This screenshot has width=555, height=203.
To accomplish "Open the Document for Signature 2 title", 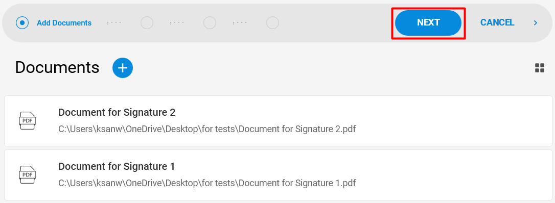I will (x=117, y=112).
